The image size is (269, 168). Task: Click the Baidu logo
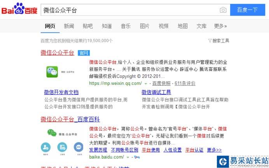(19, 9)
